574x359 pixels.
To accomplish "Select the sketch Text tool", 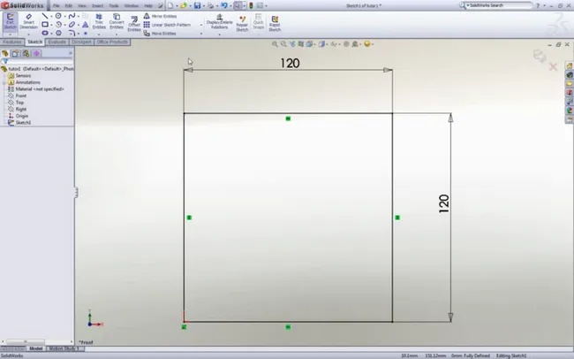I will 85,25.
